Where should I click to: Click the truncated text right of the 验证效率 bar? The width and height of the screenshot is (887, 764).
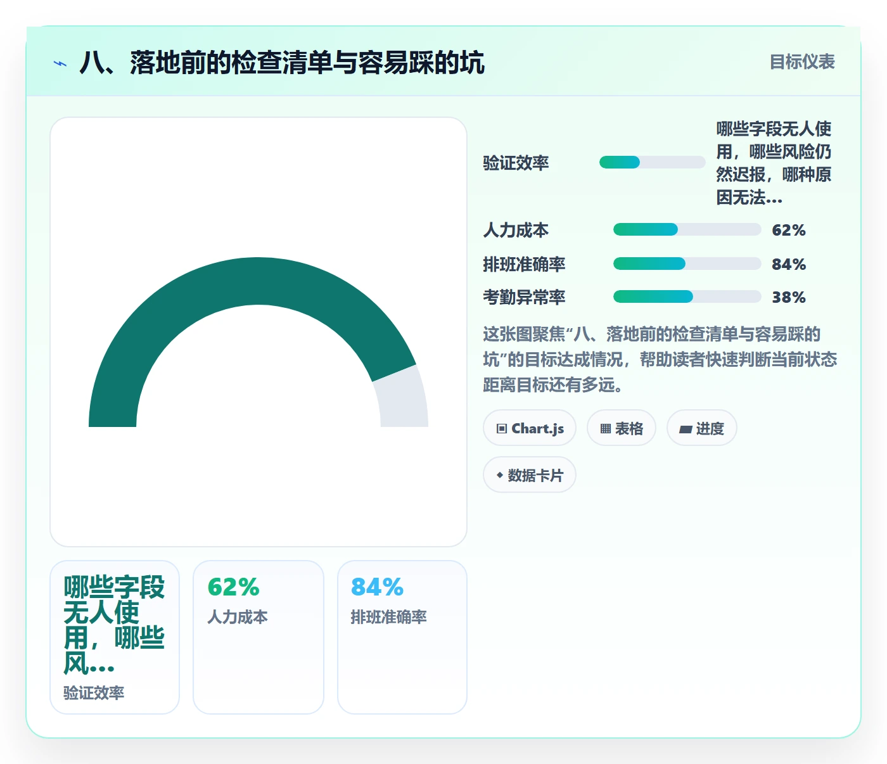tap(774, 163)
